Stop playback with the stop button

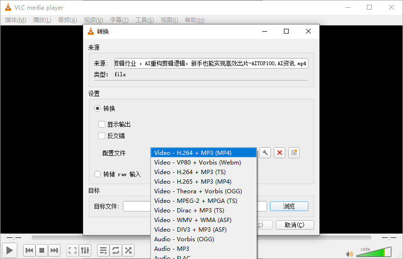(x=42, y=250)
